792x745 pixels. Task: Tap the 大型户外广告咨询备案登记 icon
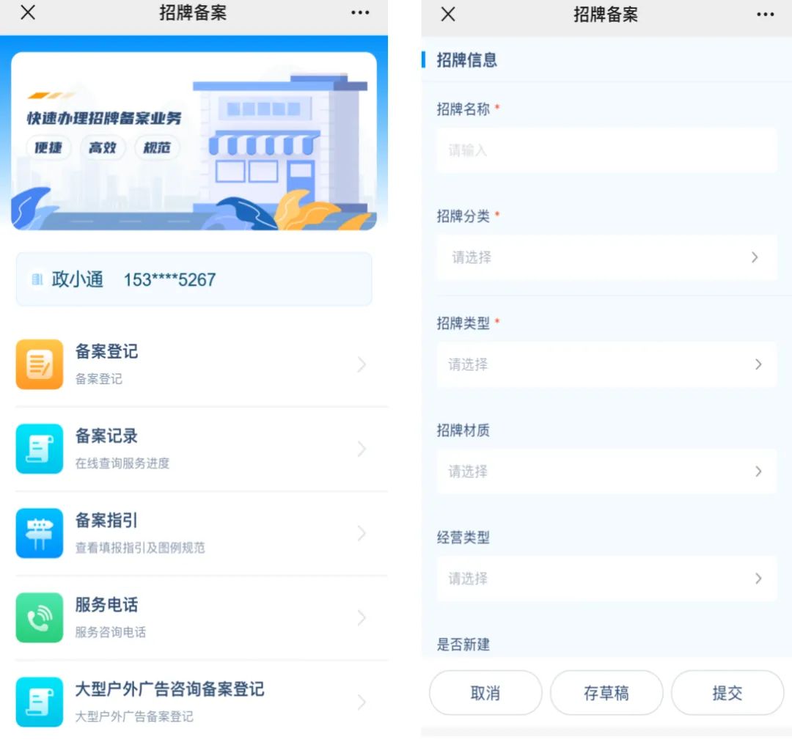tap(40, 702)
